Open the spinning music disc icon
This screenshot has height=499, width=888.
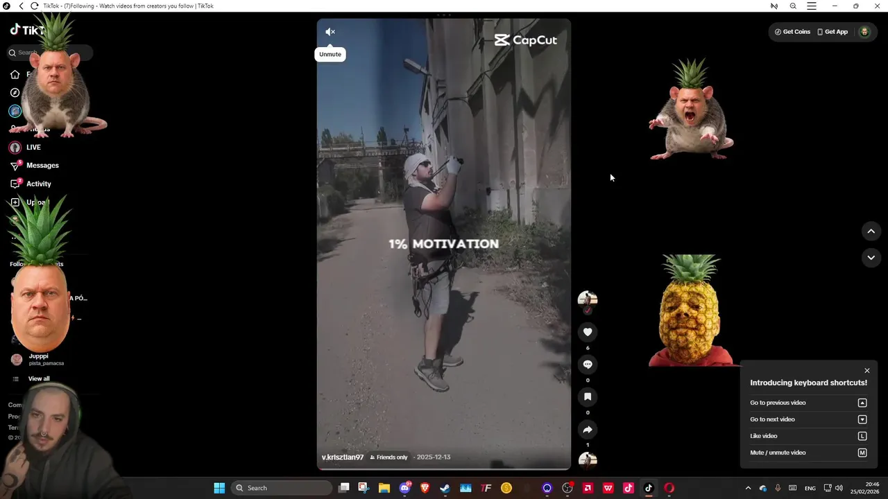pyautogui.click(x=588, y=460)
